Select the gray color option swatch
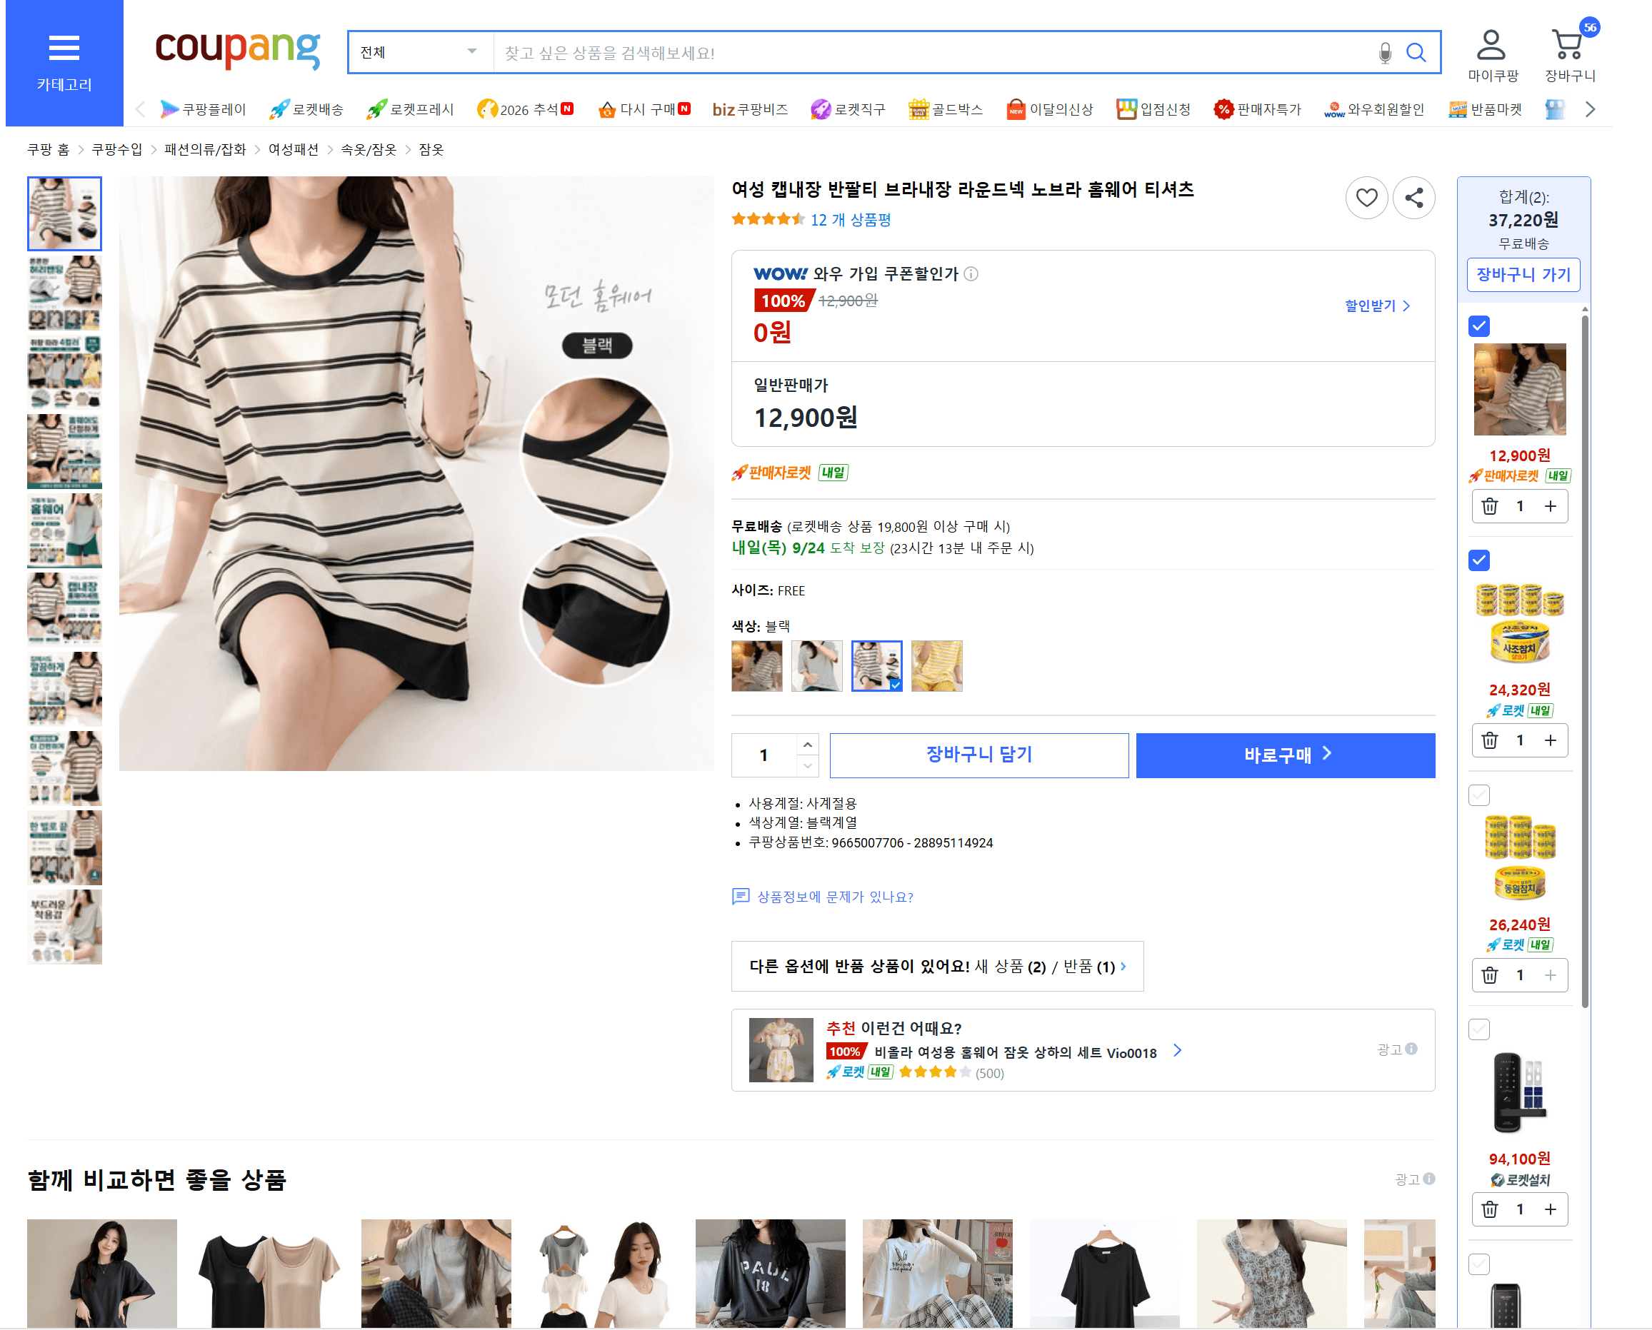The width and height of the screenshot is (1652, 1330). (x=816, y=667)
